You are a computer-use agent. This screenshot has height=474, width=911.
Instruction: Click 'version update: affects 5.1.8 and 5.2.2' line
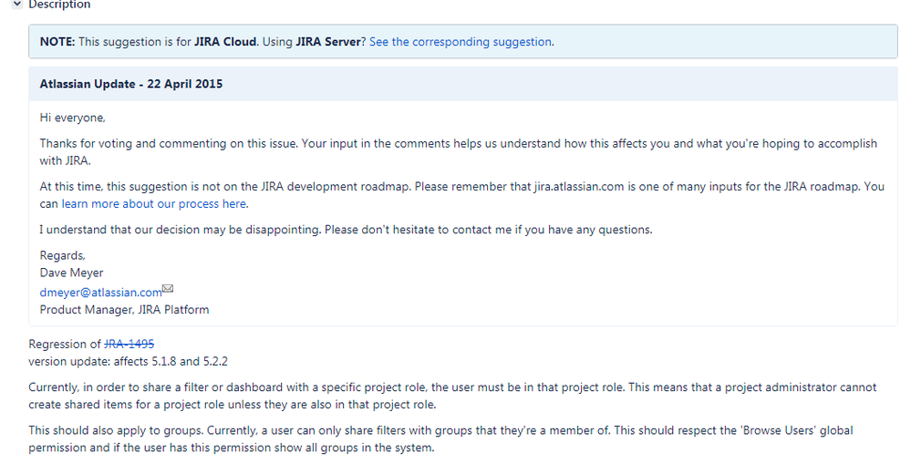(128, 361)
